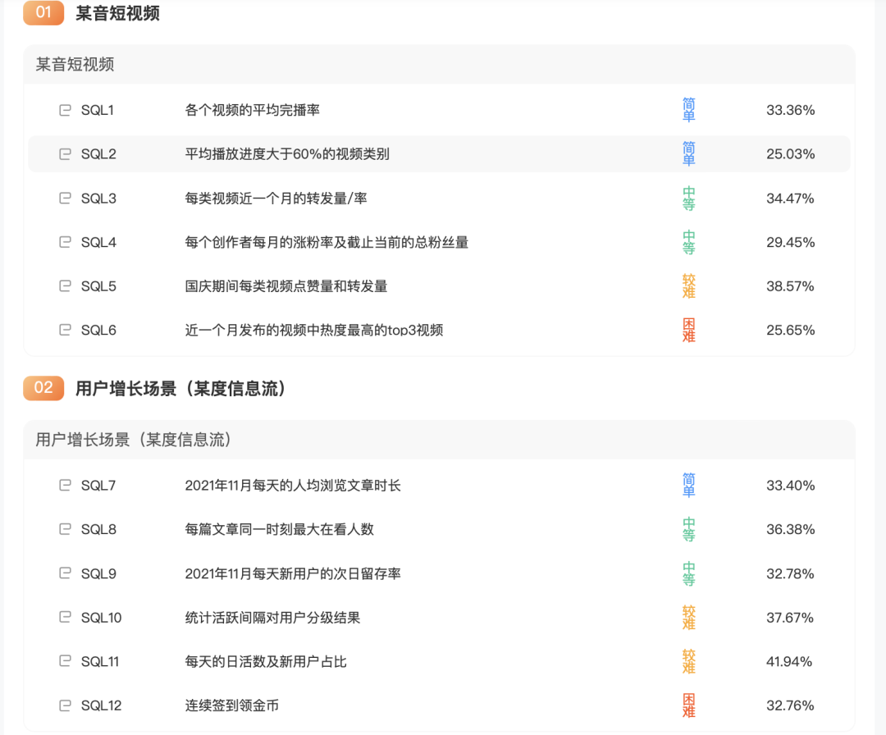The width and height of the screenshot is (886, 735).
Task: Click the icon beside SQL11
Action: pyautogui.click(x=65, y=661)
